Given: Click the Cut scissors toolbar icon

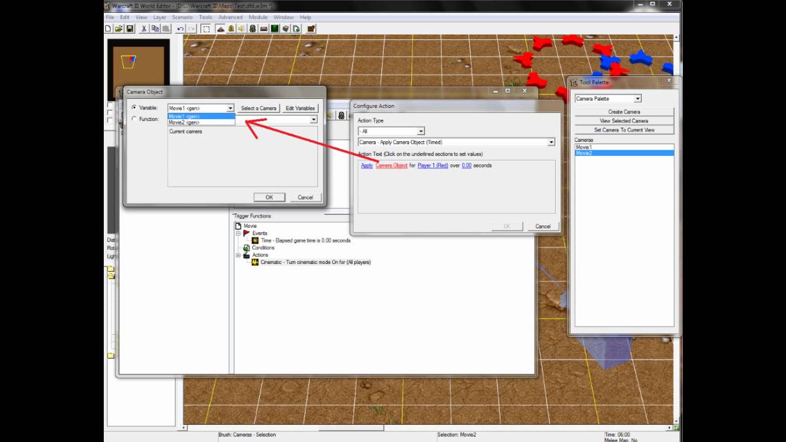Looking at the screenshot, I should [144, 28].
